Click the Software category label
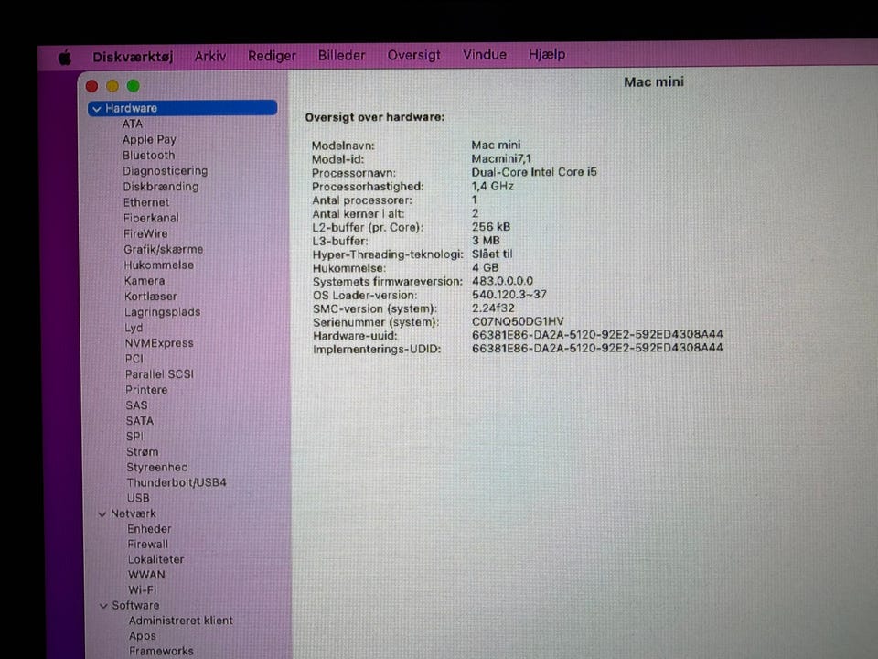This screenshot has width=878, height=659. [135, 606]
